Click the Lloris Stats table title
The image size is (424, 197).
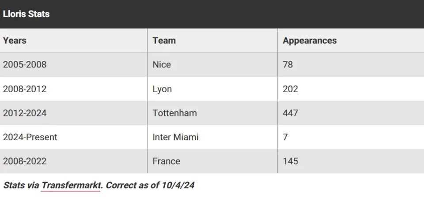pyautogui.click(x=26, y=14)
